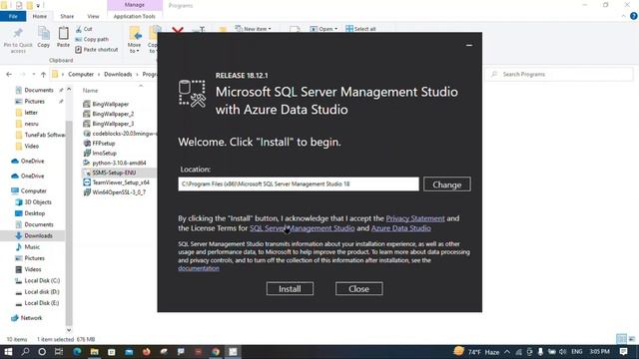Open the Quick Access Toolbar customize arrow
This screenshot has height=359, width=639.
[38, 6]
